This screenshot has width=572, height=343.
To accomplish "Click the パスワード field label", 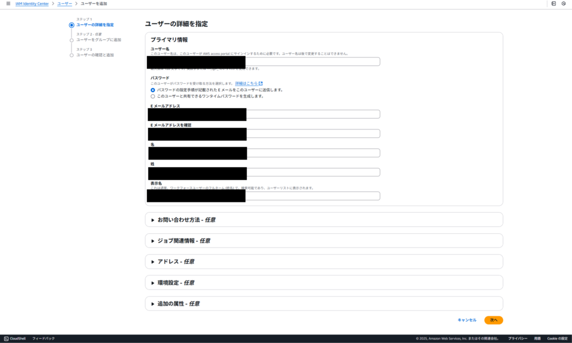I will [x=160, y=78].
